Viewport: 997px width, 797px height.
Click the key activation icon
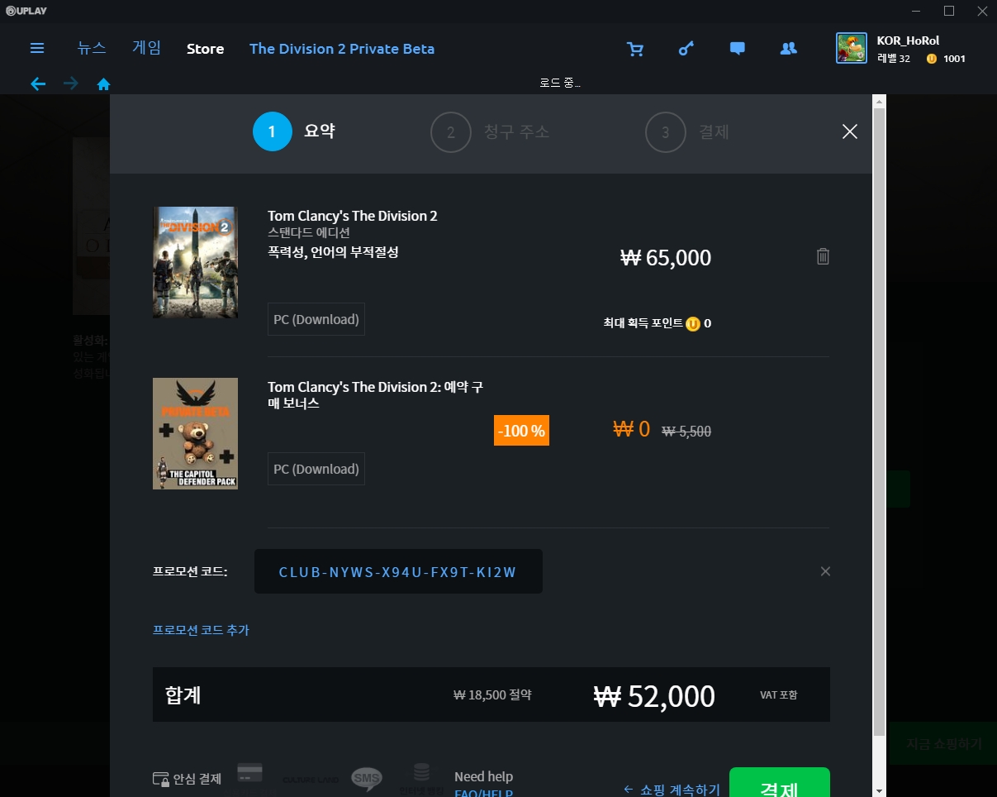(x=686, y=49)
